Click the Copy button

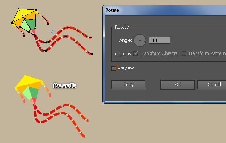[x=128, y=85]
